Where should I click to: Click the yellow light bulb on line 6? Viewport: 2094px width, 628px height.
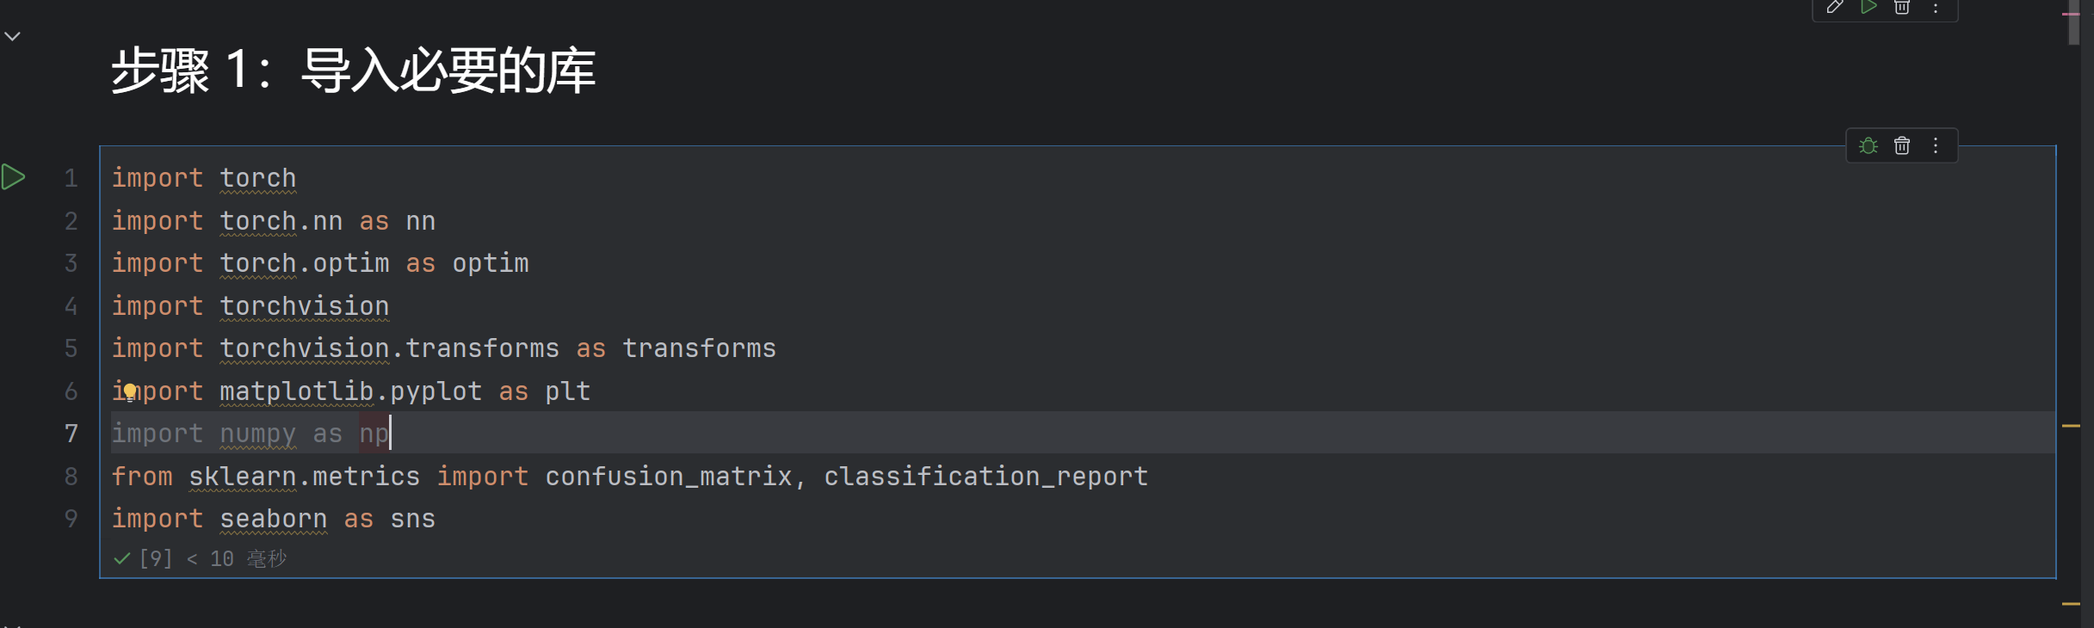[x=129, y=392]
